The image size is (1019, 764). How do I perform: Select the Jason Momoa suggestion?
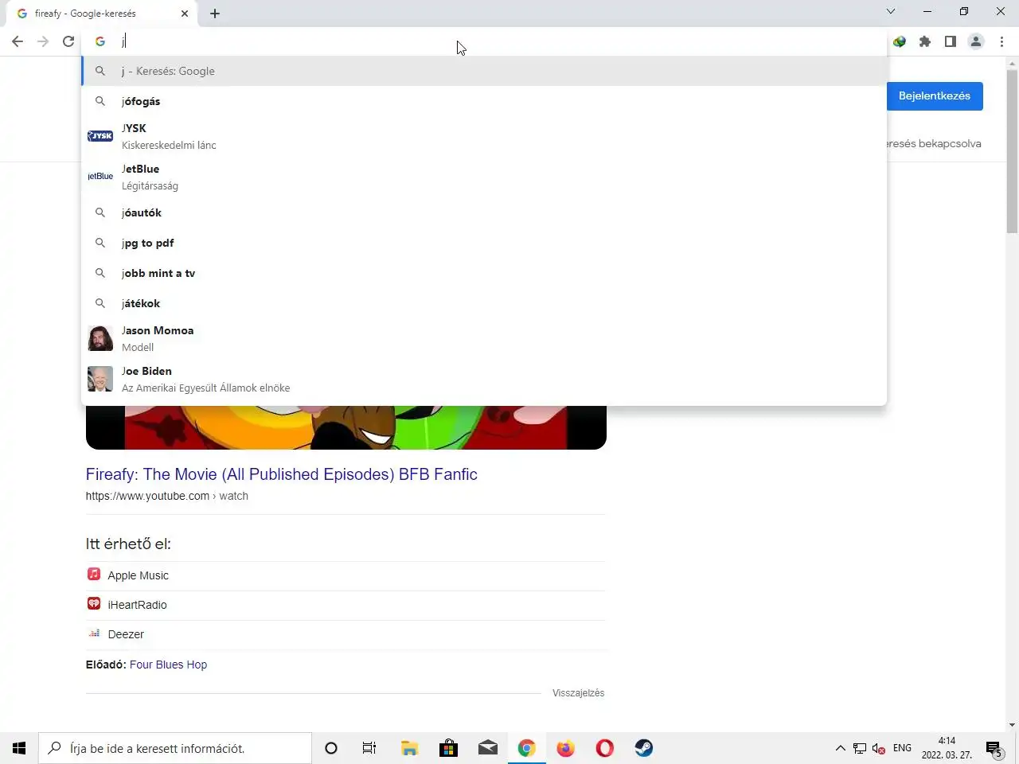click(x=484, y=338)
